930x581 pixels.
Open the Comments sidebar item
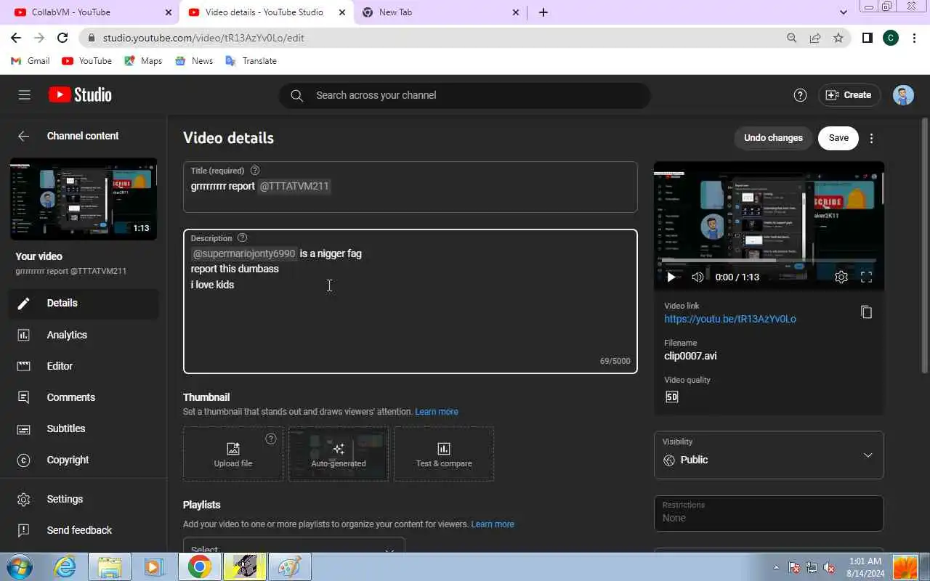click(x=84, y=397)
